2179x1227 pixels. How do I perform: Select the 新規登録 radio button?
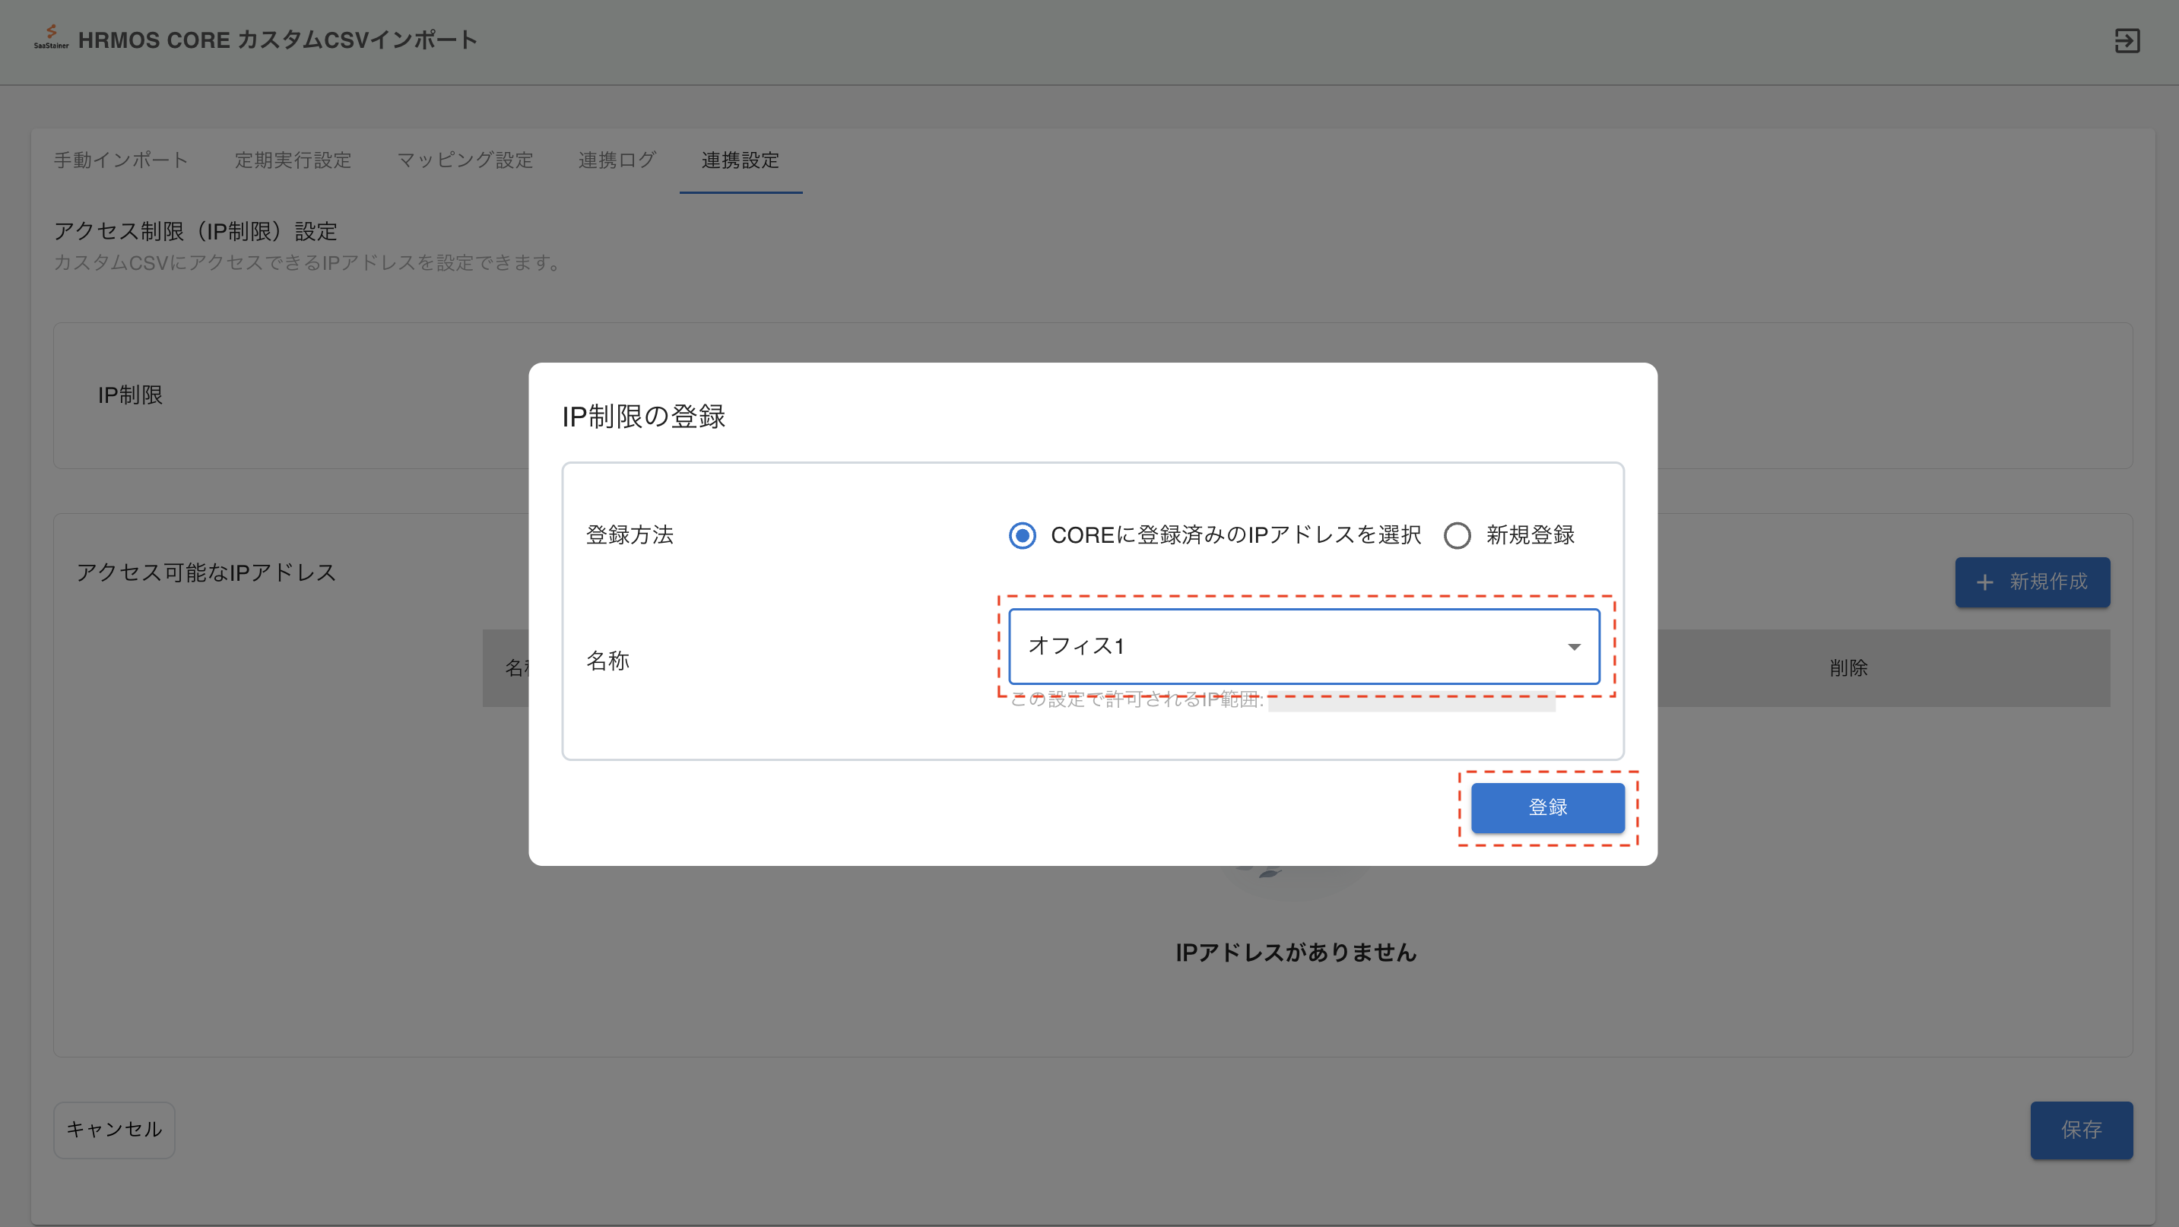point(1457,535)
